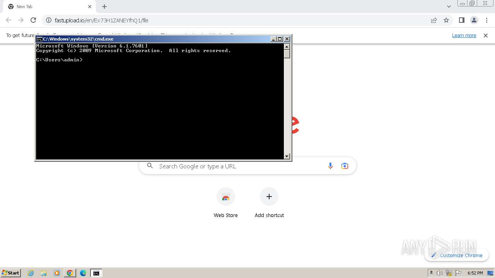This screenshot has width=495, height=278.
Task: Minimize the Chrome window
Action: [462, 3]
